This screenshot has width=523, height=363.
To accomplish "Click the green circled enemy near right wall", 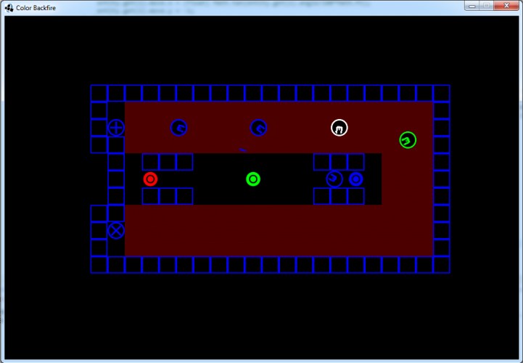I will tap(408, 140).
